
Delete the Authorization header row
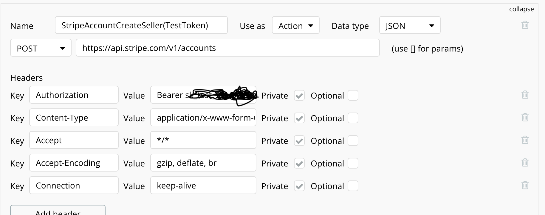point(525,95)
